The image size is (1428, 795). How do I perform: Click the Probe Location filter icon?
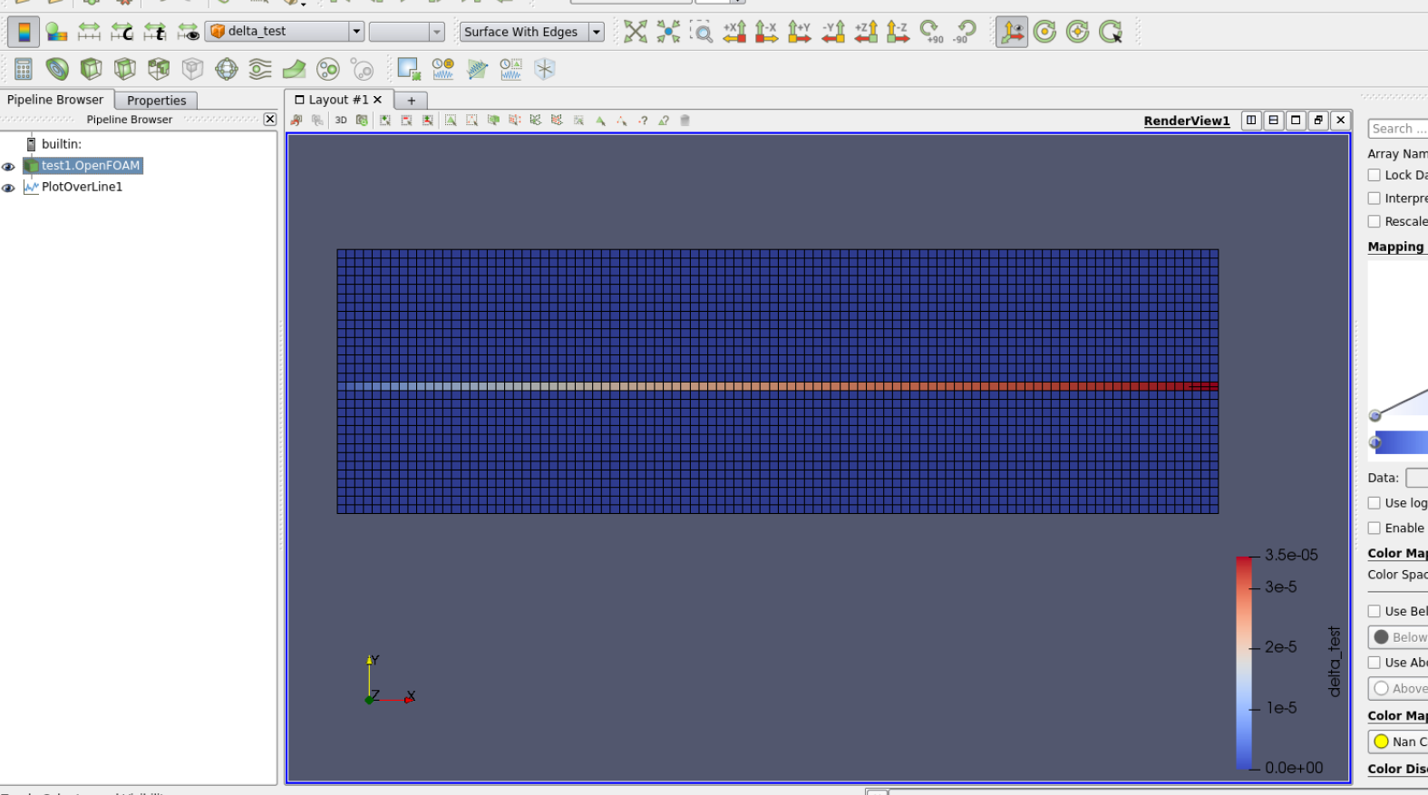[x=544, y=69]
